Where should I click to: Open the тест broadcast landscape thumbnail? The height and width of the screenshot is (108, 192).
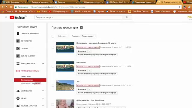65,86
